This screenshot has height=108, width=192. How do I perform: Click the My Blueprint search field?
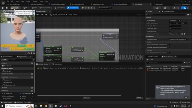[20, 60]
